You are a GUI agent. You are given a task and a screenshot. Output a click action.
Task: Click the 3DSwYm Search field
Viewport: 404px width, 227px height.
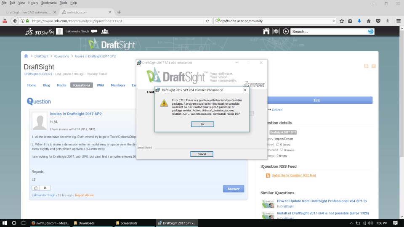pos(329,32)
